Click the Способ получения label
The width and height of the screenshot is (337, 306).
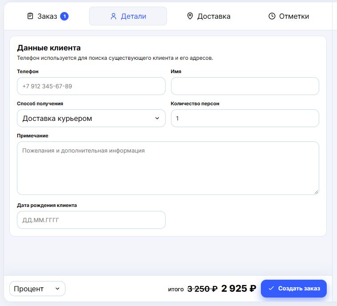(x=40, y=103)
